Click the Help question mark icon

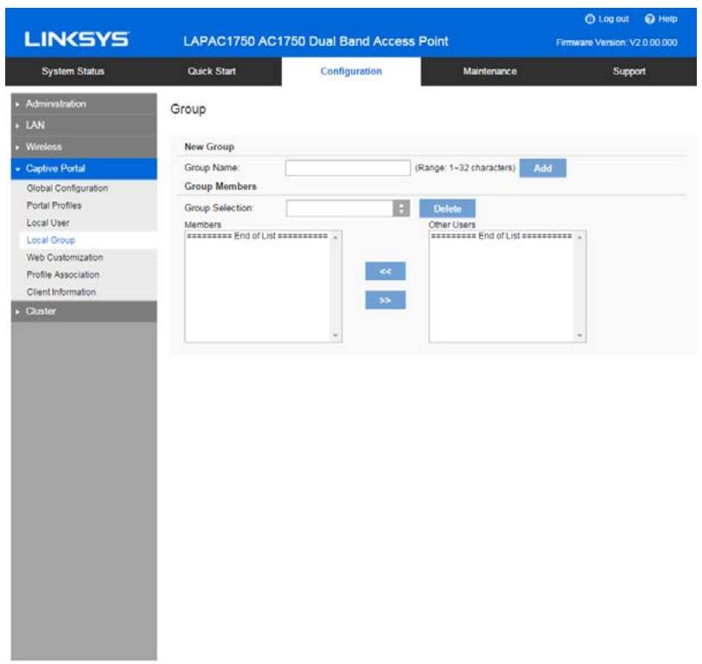[649, 19]
